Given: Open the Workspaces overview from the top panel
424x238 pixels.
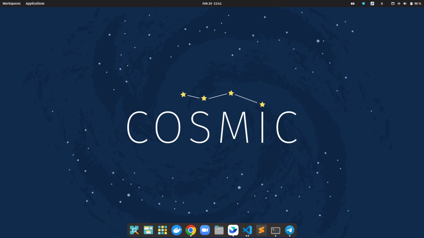Looking at the screenshot, I should tap(12, 4).
